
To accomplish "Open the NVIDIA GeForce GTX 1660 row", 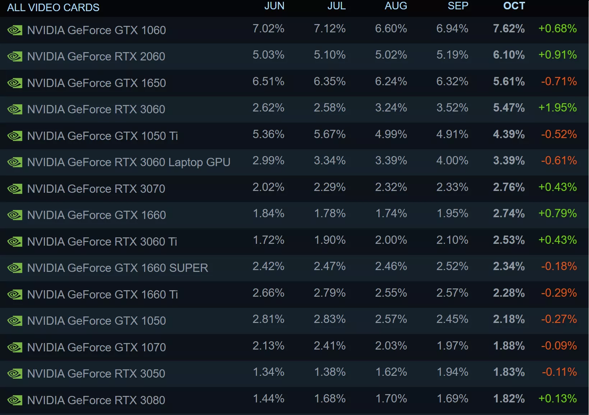I will 294,215.
